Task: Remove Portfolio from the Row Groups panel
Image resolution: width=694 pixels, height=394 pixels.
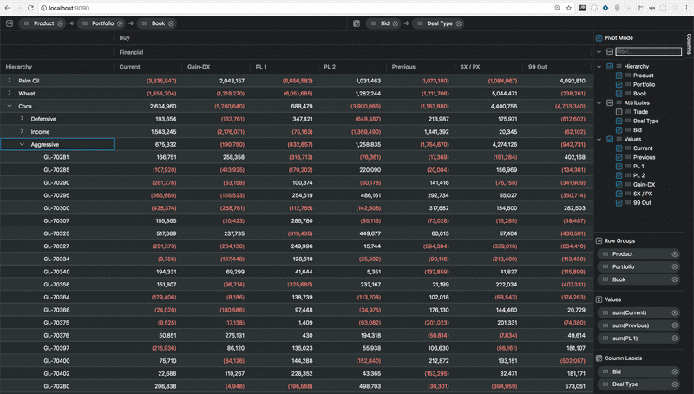Action: (x=675, y=267)
